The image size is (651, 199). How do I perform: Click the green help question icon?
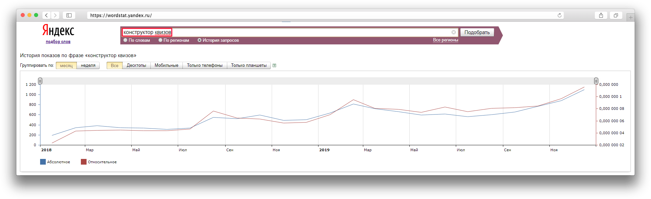[x=274, y=65]
